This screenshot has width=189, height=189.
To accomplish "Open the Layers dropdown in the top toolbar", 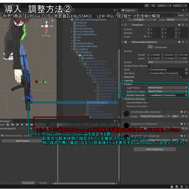I will tap(164, 6).
